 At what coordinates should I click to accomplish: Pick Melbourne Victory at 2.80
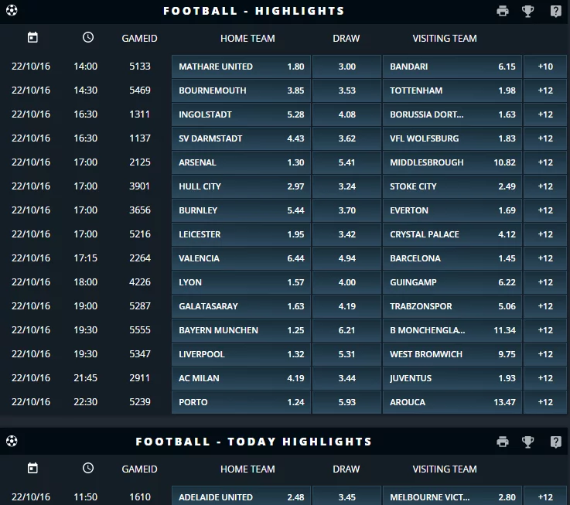pos(452,496)
